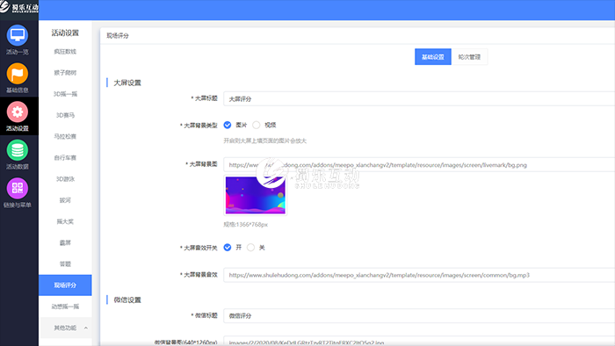
Task: Turn the big screen sound effect to 开
Action: [228, 248]
